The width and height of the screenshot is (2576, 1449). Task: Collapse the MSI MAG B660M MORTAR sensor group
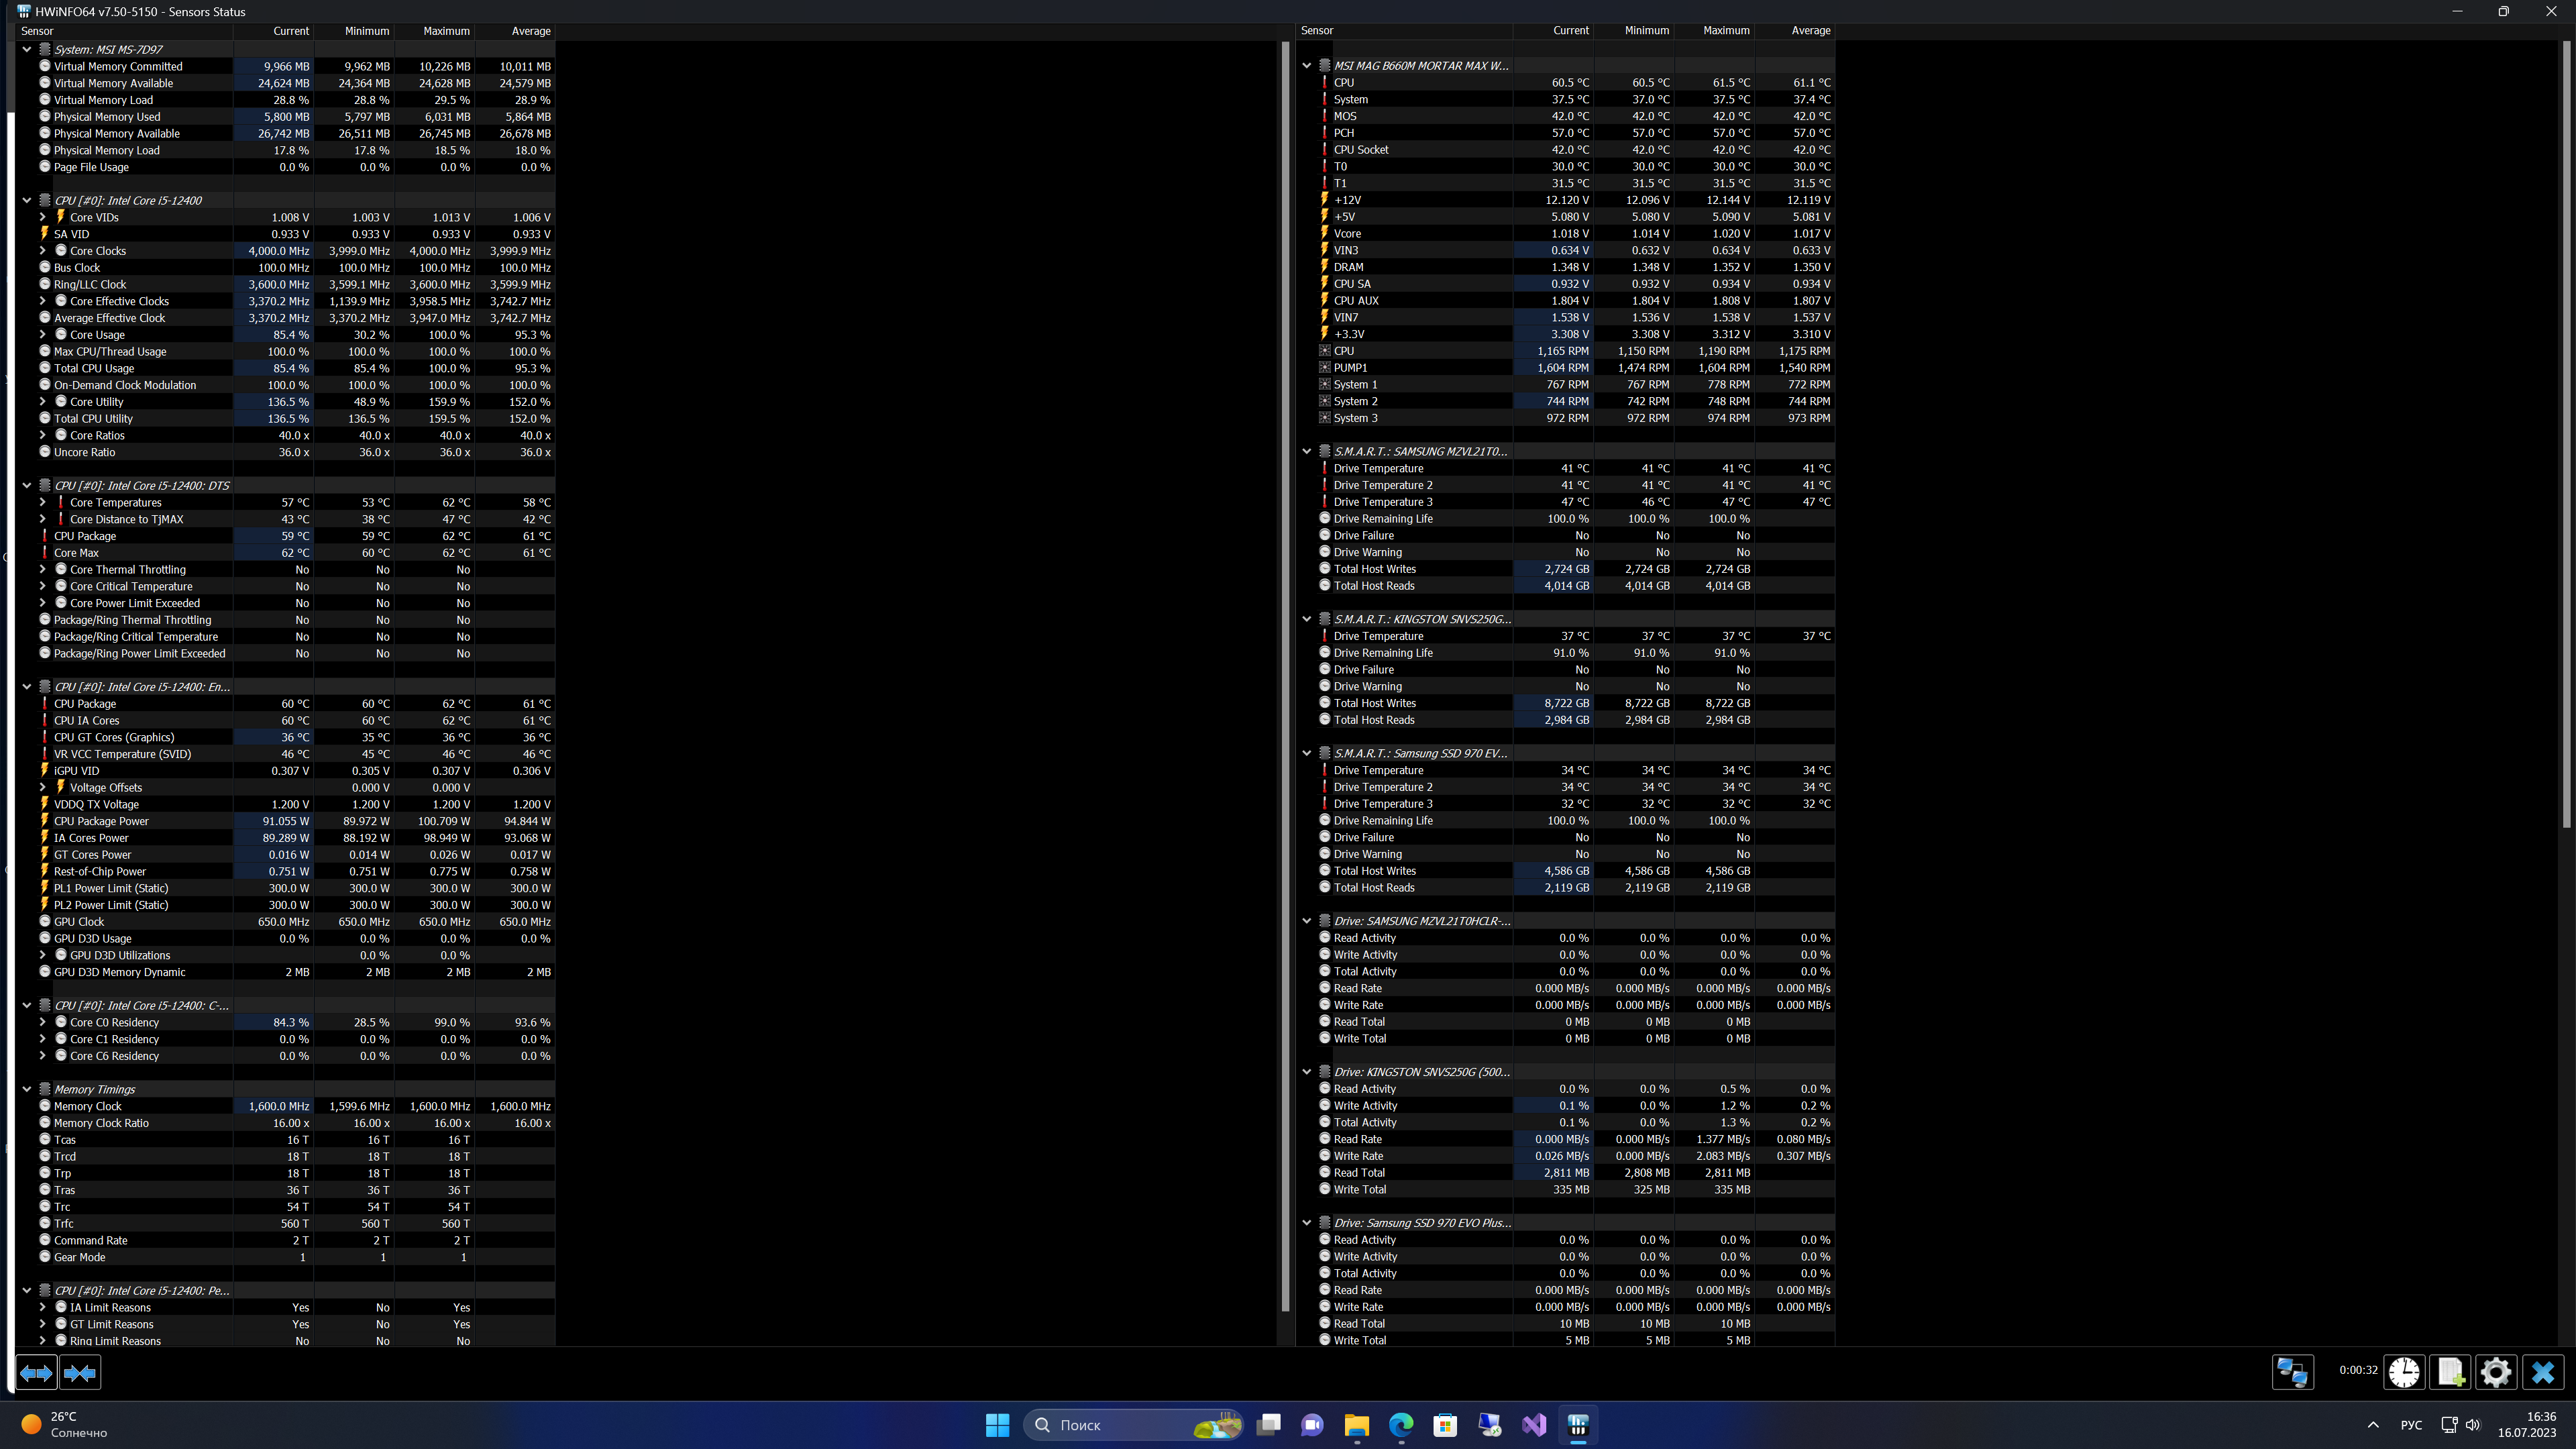click(x=1306, y=66)
